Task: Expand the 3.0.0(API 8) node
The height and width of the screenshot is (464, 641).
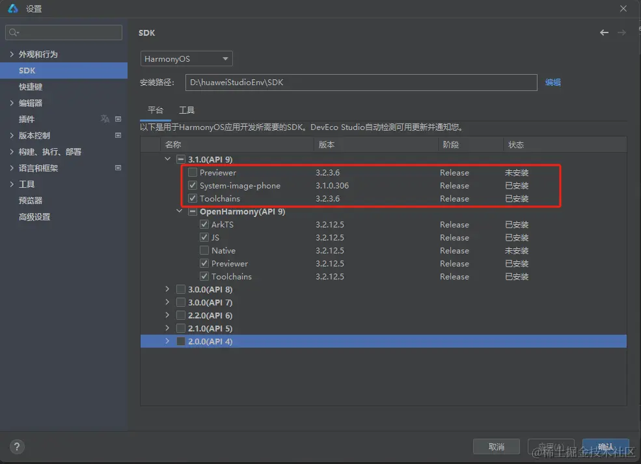Action: [x=167, y=289]
